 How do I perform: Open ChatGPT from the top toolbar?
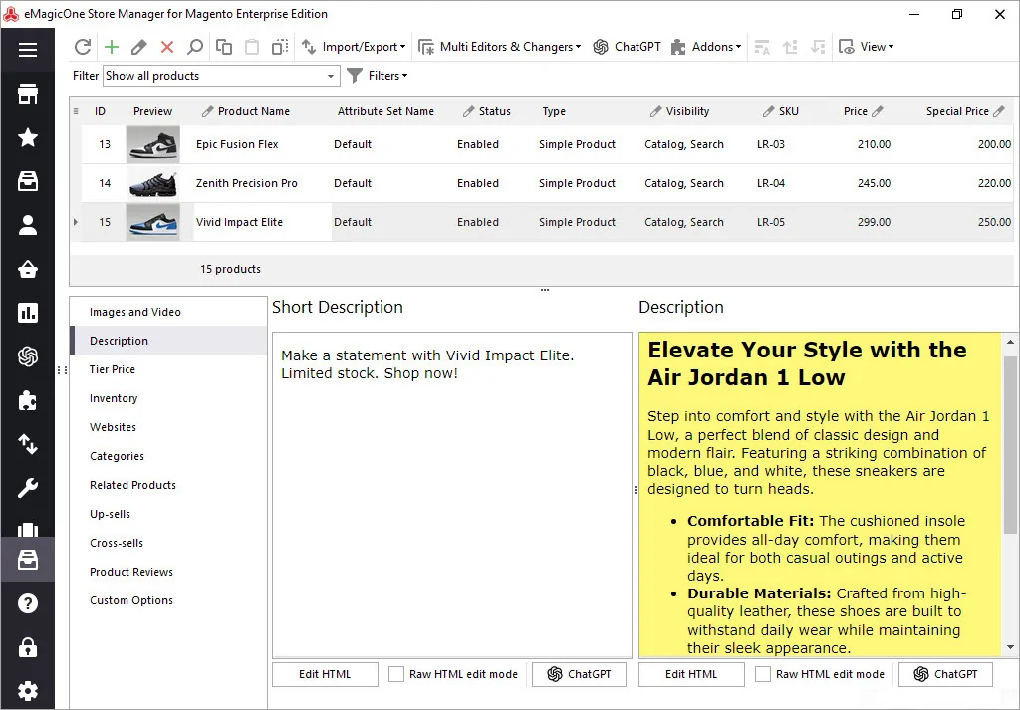[x=628, y=47]
